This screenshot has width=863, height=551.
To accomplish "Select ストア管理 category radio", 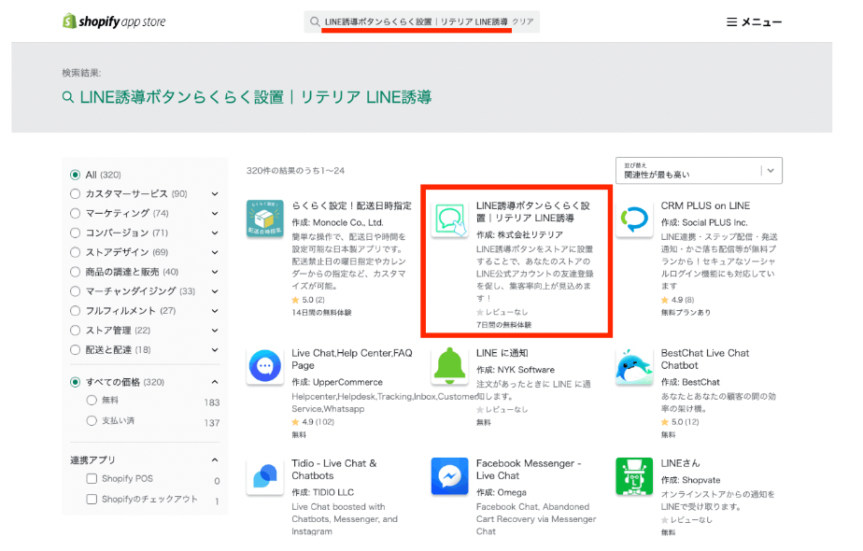I will pyautogui.click(x=76, y=331).
